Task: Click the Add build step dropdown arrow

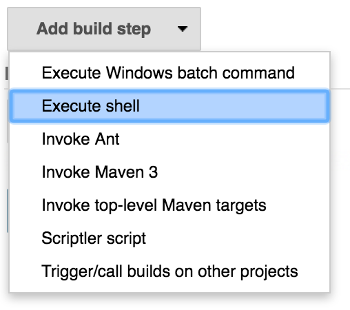Action: coord(183,29)
